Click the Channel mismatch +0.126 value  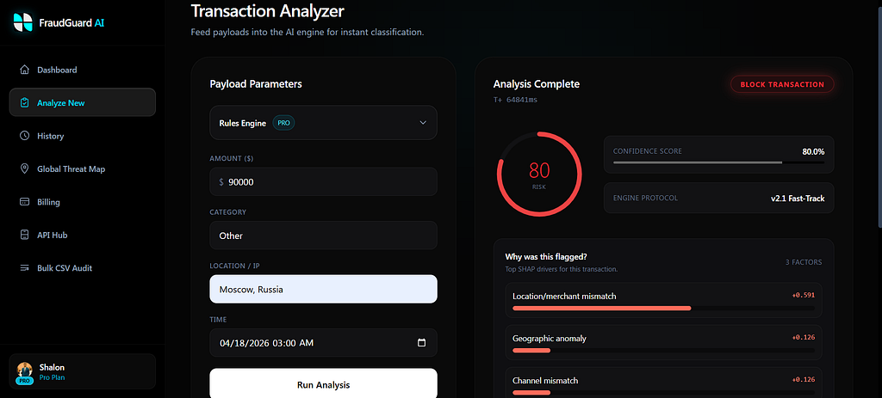pos(804,379)
